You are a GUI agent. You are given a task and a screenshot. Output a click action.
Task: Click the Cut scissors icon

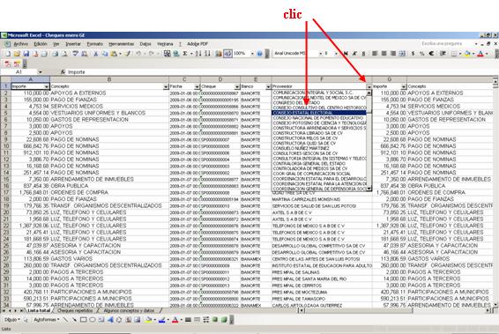pos(95,54)
